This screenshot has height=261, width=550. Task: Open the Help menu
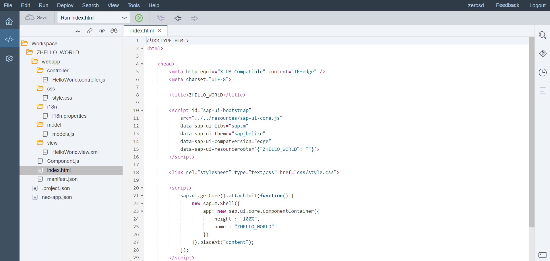coord(154,5)
